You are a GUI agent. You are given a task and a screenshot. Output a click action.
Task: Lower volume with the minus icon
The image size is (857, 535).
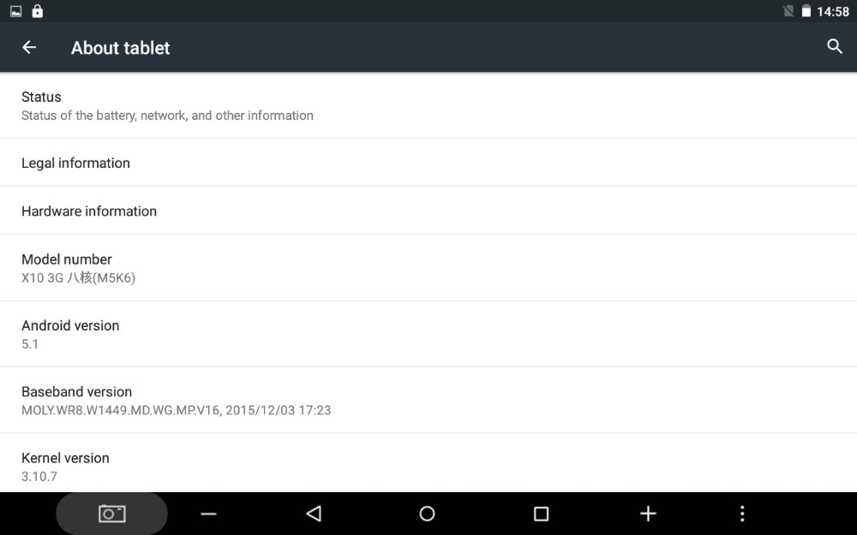pyautogui.click(x=209, y=514)
